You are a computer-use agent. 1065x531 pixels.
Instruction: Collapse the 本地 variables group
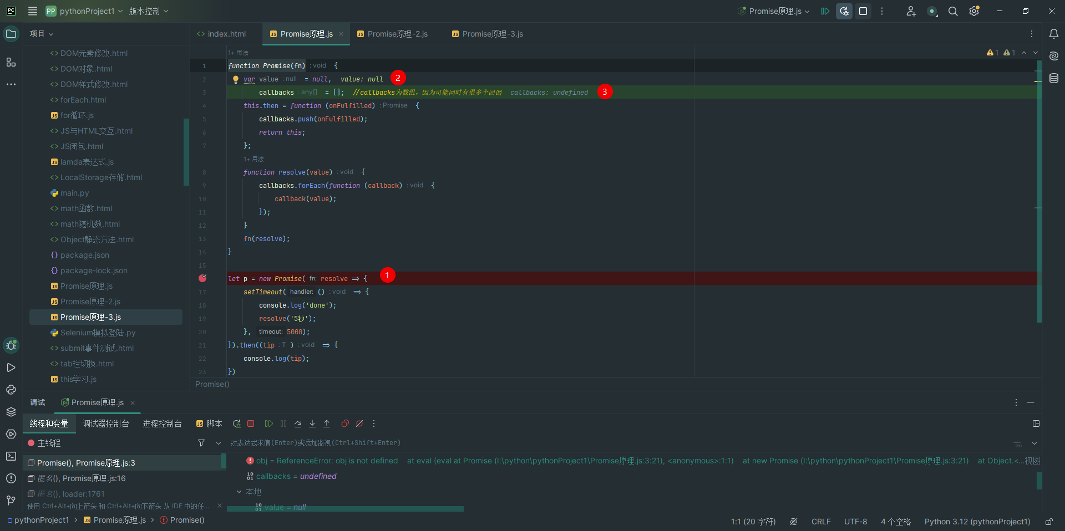click(x=239, y=492)
